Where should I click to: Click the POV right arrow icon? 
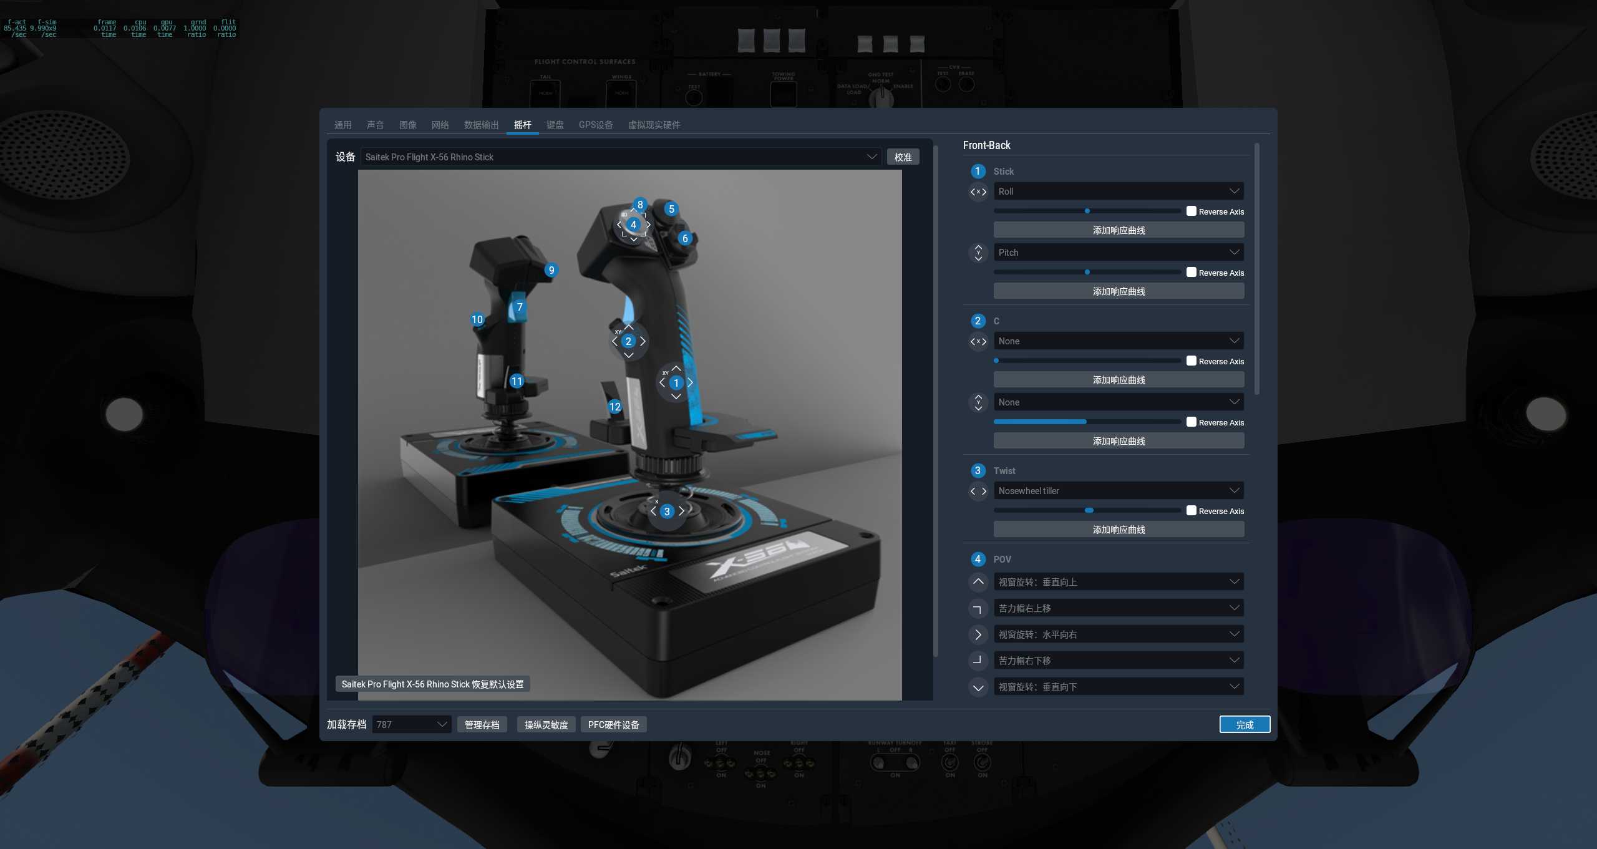point(978,634)
